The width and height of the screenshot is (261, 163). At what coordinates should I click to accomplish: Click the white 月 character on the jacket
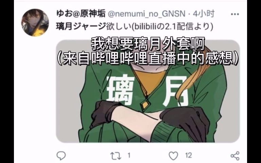click(175, 91)
